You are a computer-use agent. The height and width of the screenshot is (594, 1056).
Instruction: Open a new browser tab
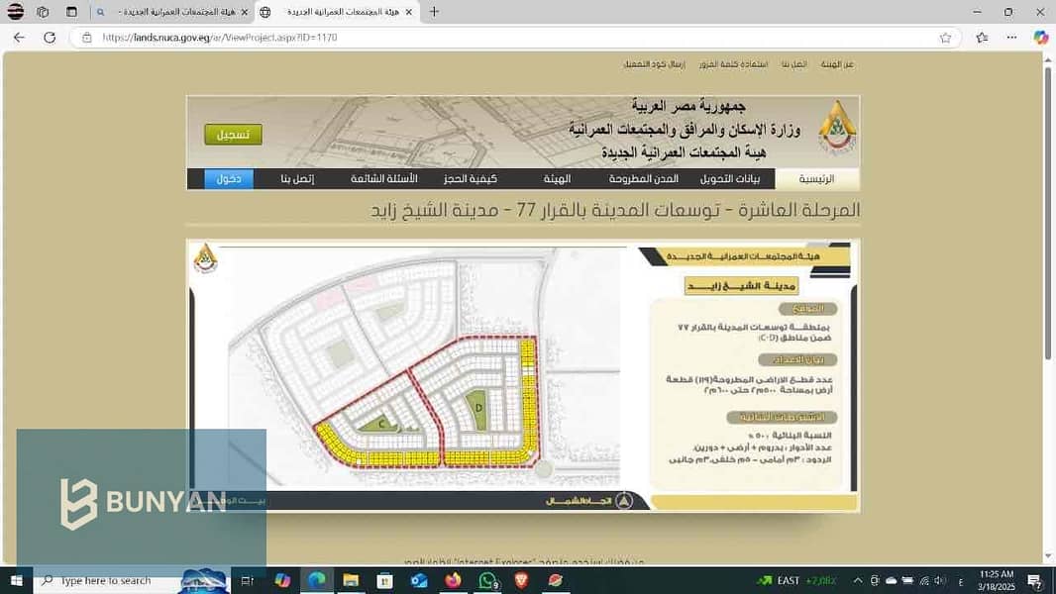(435, 12)
